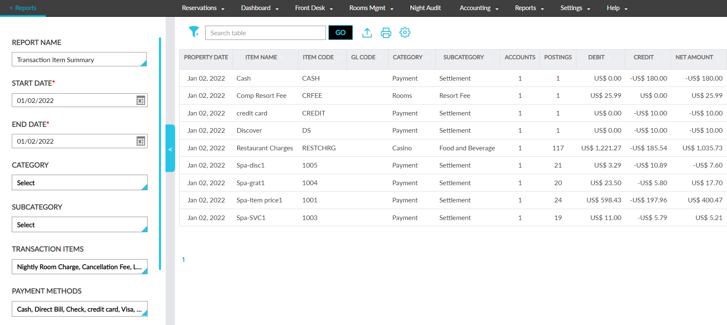Click the RESTCHRG item code
727x325 pixels.
pyautogui.click(x=319, y=148)
